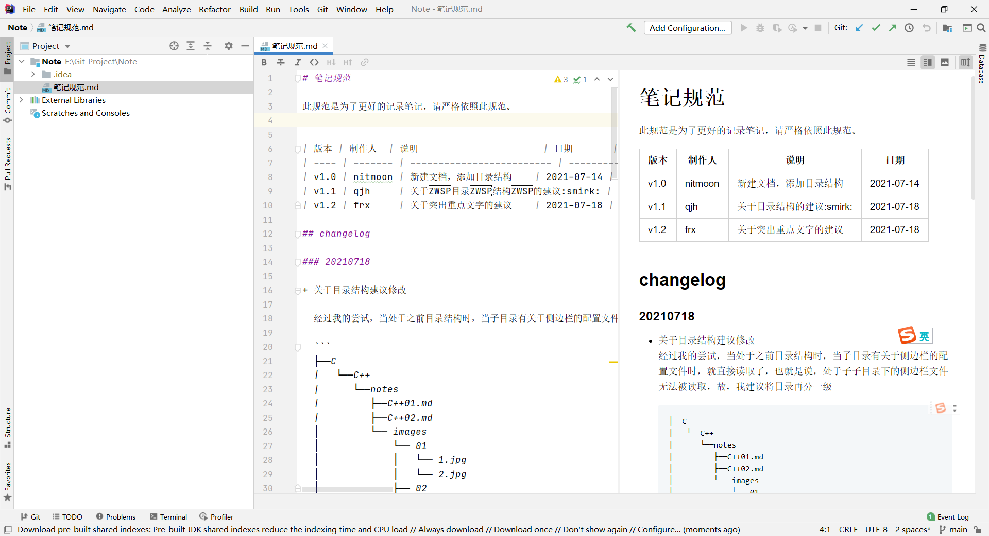Viewport: 989px width, 536px height.
Task: Collapse the Note root folder
Action: [22, 61]
